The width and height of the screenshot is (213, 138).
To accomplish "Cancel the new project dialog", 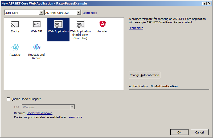I will [199, 132].
